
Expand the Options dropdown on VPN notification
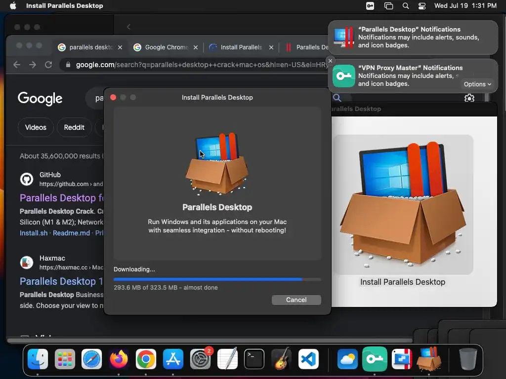pos(477,84)
